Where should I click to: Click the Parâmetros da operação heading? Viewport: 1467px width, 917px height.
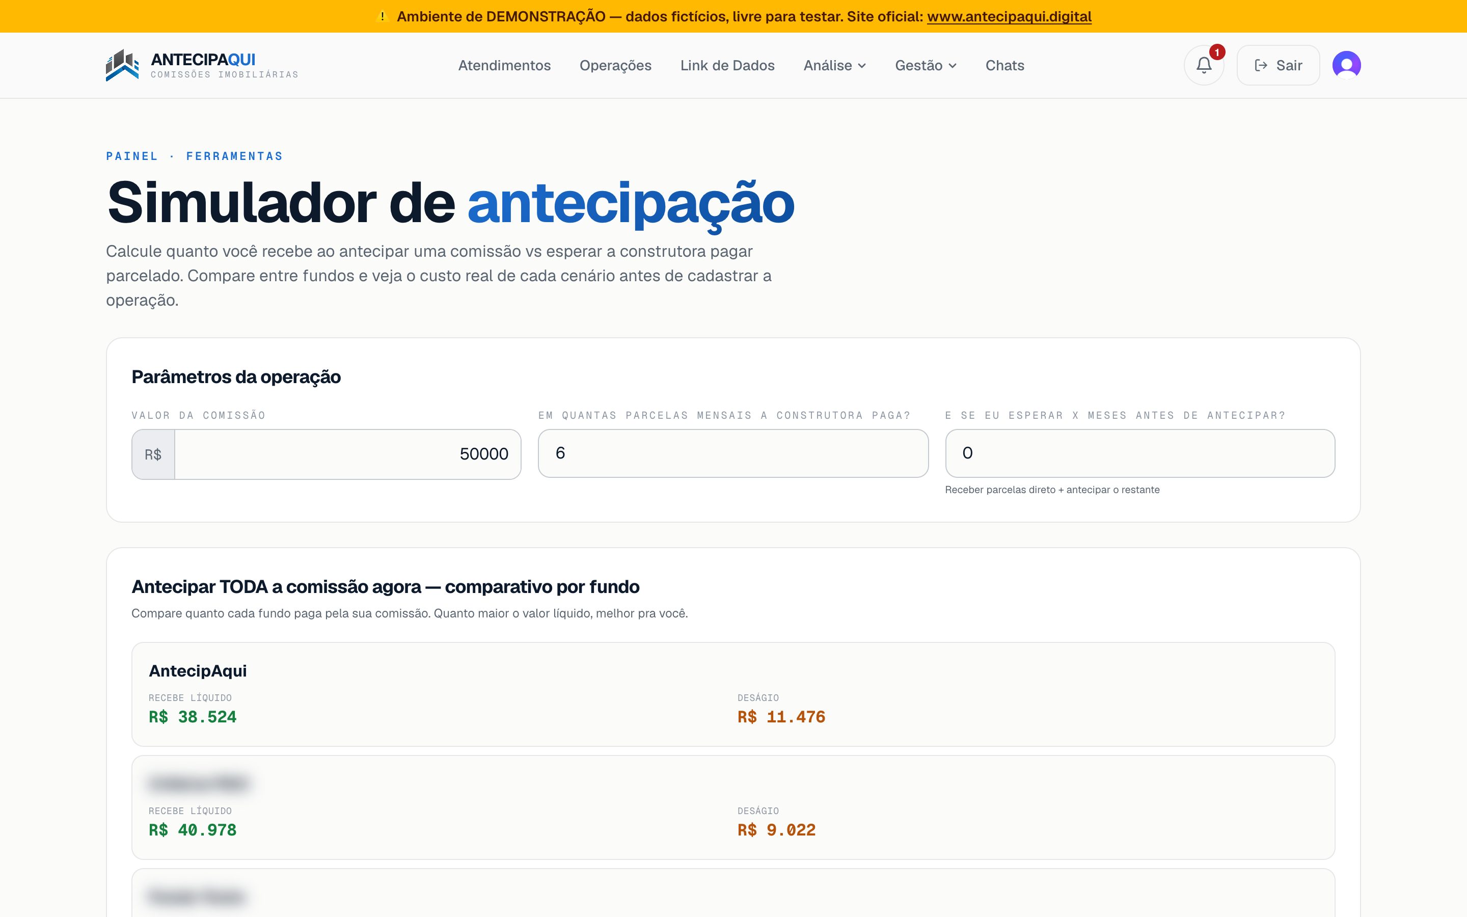(x=236, y=376)
